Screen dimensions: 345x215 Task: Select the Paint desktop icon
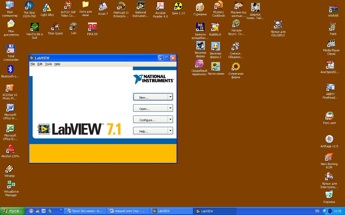click(333, 29)
